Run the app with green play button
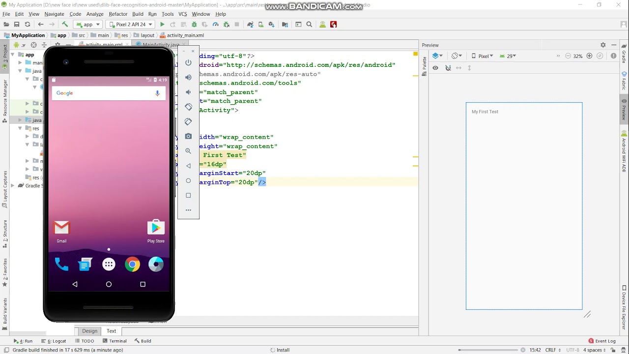This screenshot has height=354, width=629. pos(162,24)
